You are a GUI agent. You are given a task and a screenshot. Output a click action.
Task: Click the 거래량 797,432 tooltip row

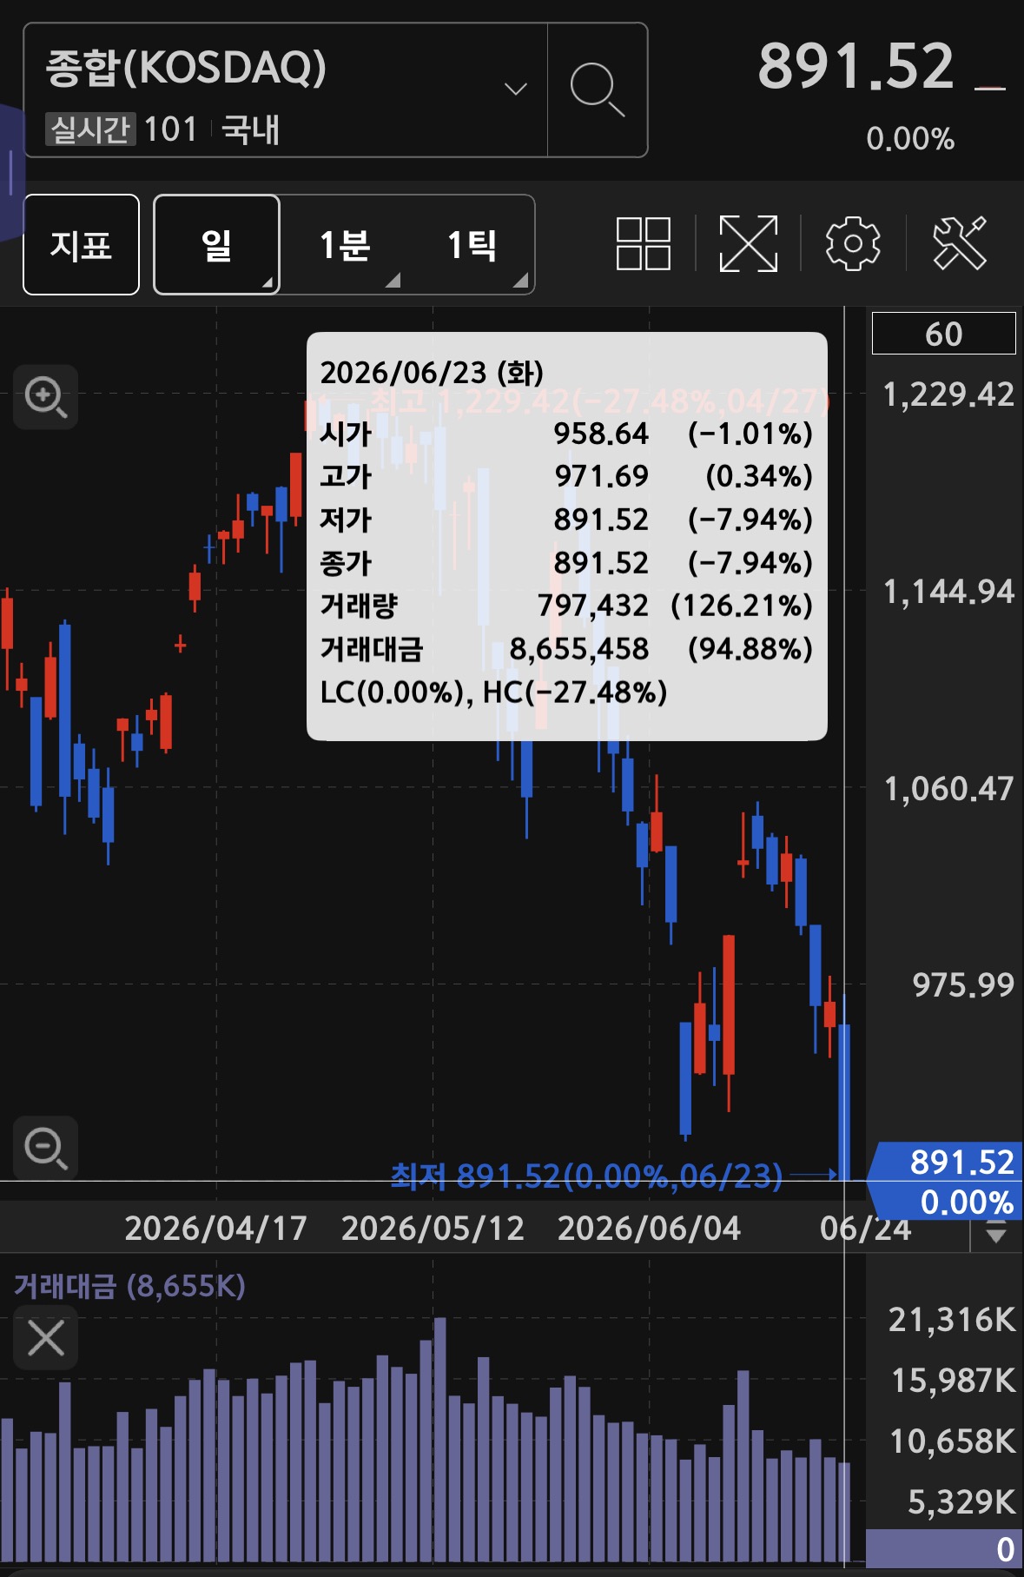[x=566, y=606]
